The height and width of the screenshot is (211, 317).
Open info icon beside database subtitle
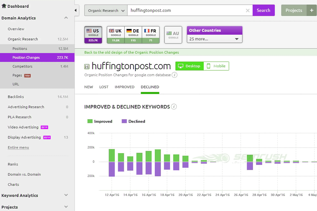pyautogui.click(x=174, y=75)
